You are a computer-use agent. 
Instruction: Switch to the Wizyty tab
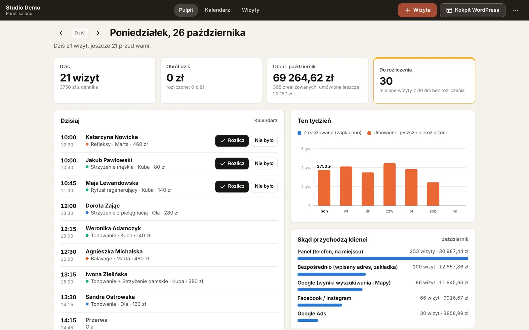coord(251,10)
